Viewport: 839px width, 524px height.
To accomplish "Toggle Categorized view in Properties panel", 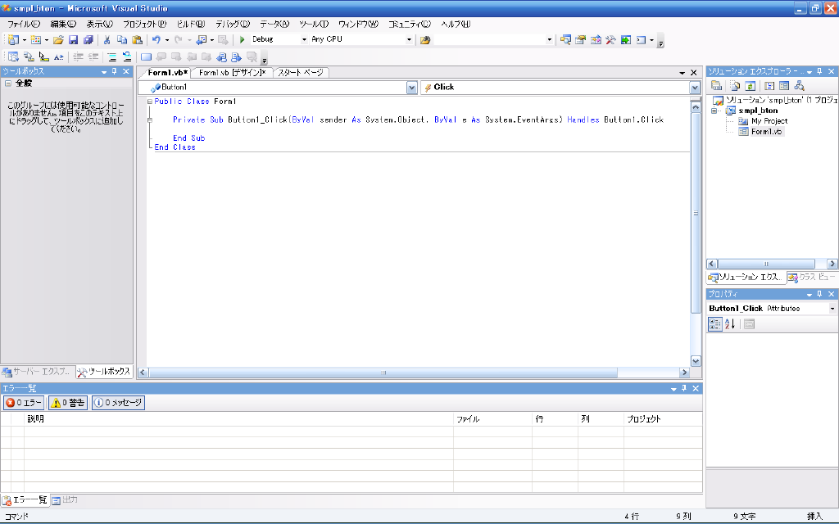I will pyautogui.click(x=715, y=323).
